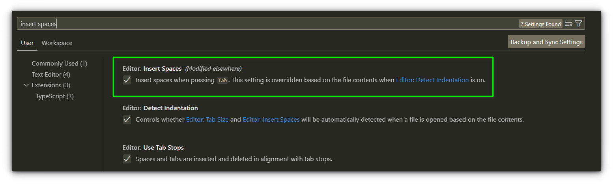Screen dimensions: 613x184
Task: Click the Backup and Sync Settings button
Action: click(x=546, y=42)
